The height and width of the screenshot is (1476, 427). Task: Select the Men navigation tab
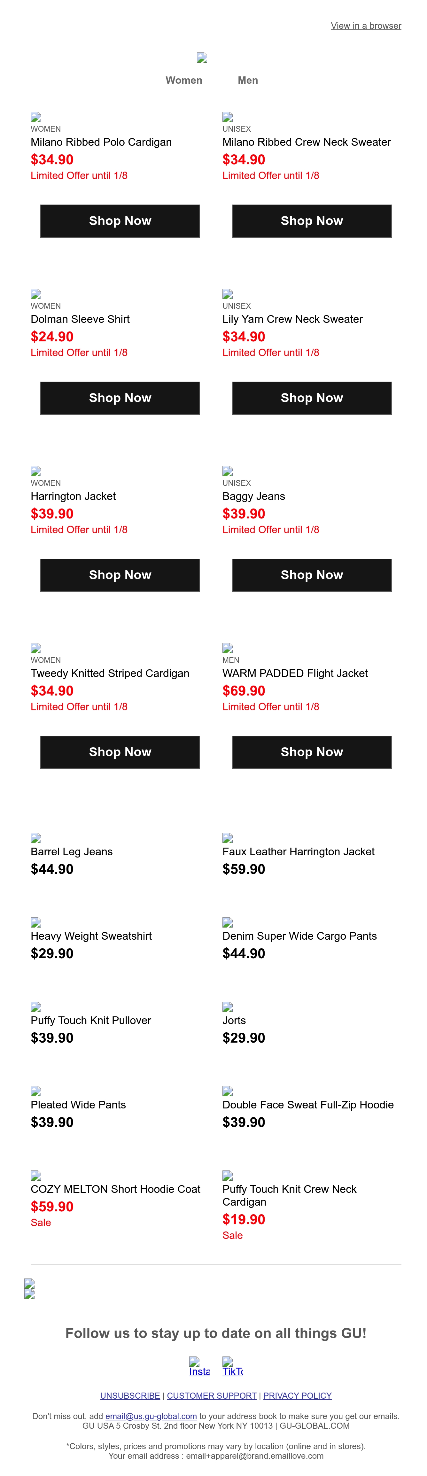pos(248,80)
